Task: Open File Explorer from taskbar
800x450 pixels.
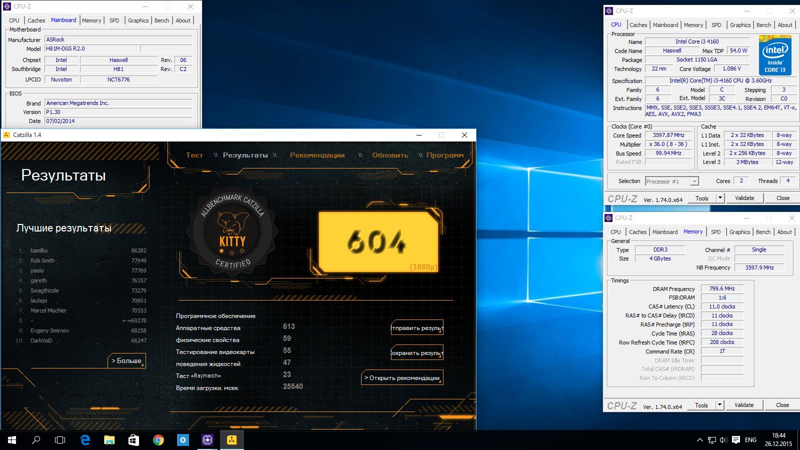Action: 109,440
